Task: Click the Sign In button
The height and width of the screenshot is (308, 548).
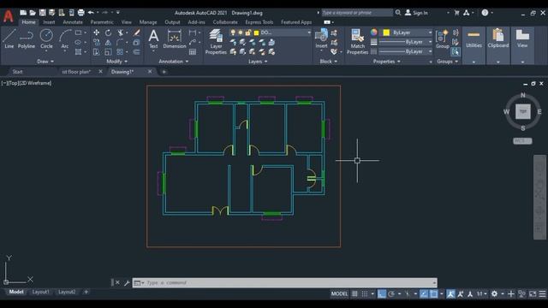Action: [416, 13]
